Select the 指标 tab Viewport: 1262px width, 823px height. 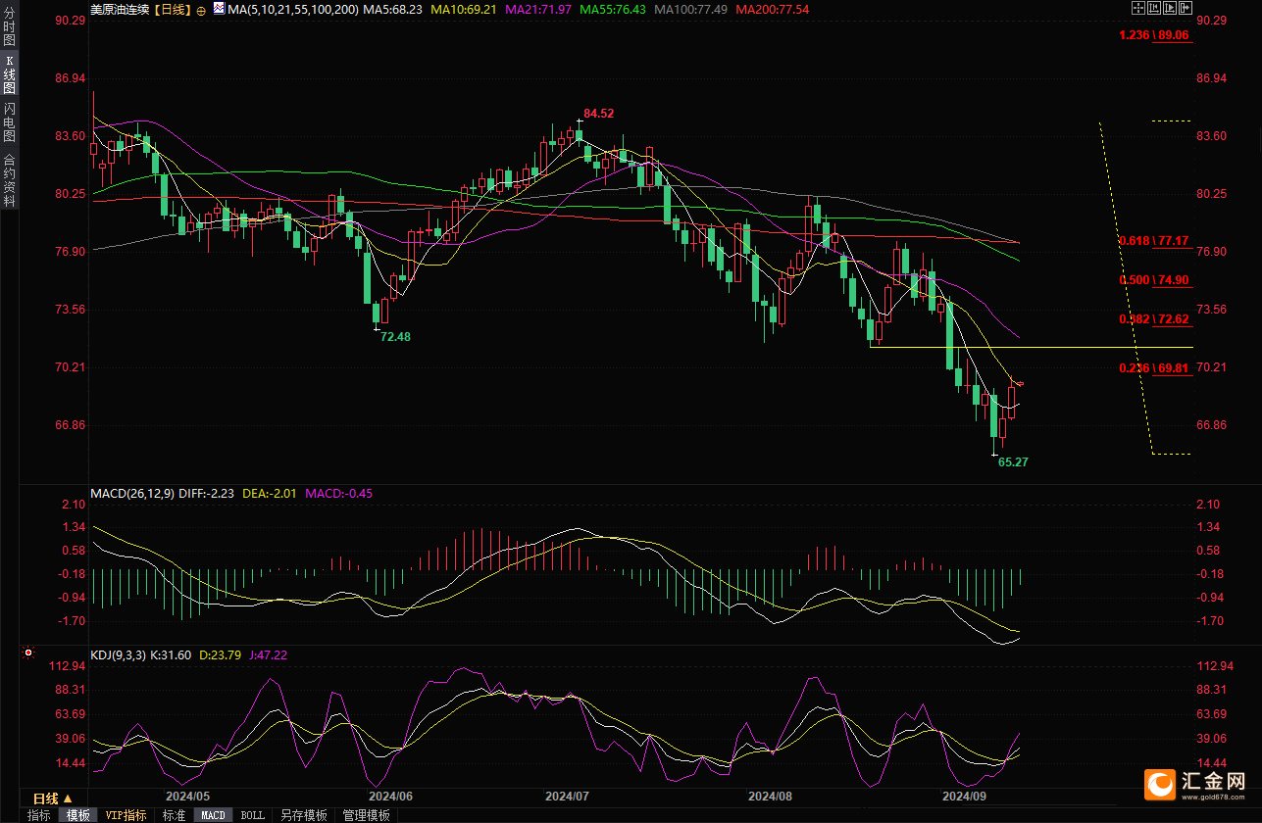tap(38, 815)
